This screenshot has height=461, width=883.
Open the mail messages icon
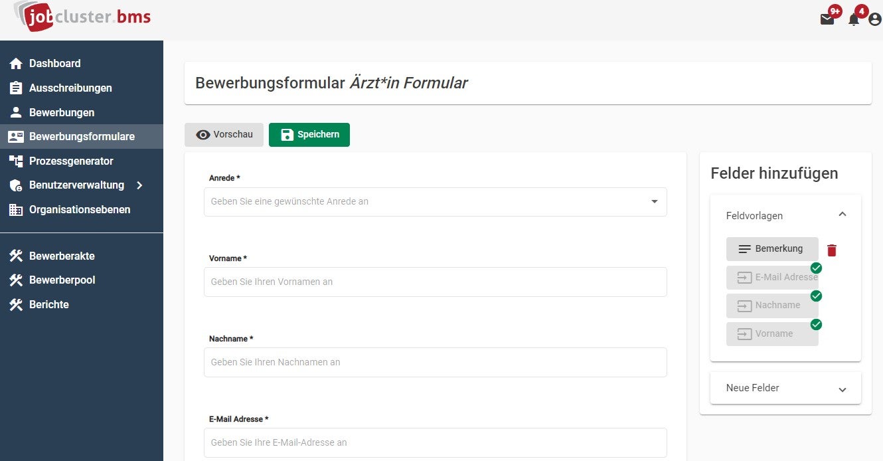click(x=827, y=19)
